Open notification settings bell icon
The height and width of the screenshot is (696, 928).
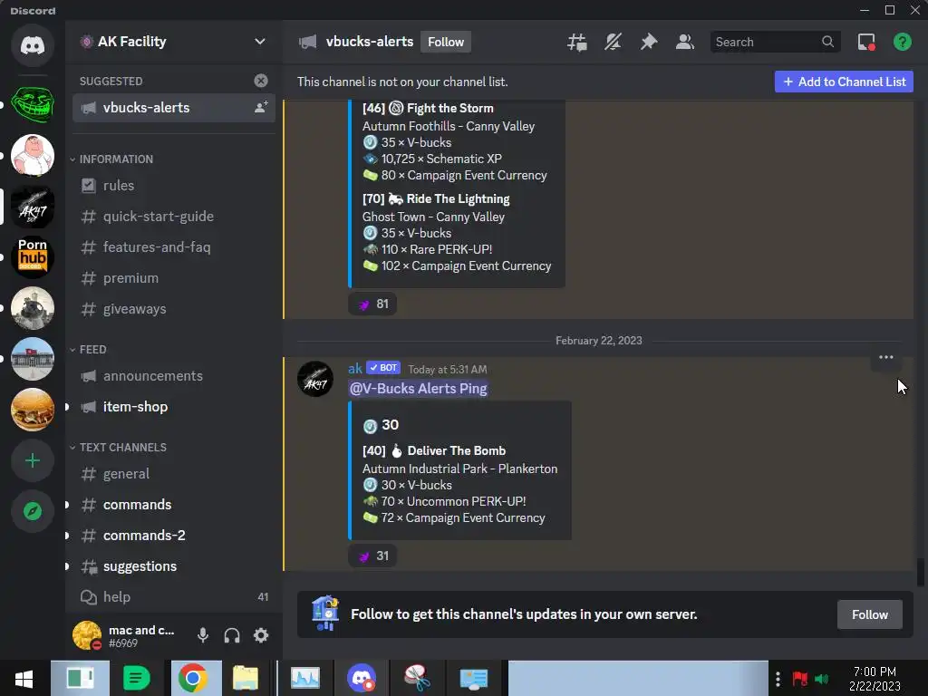614,42
